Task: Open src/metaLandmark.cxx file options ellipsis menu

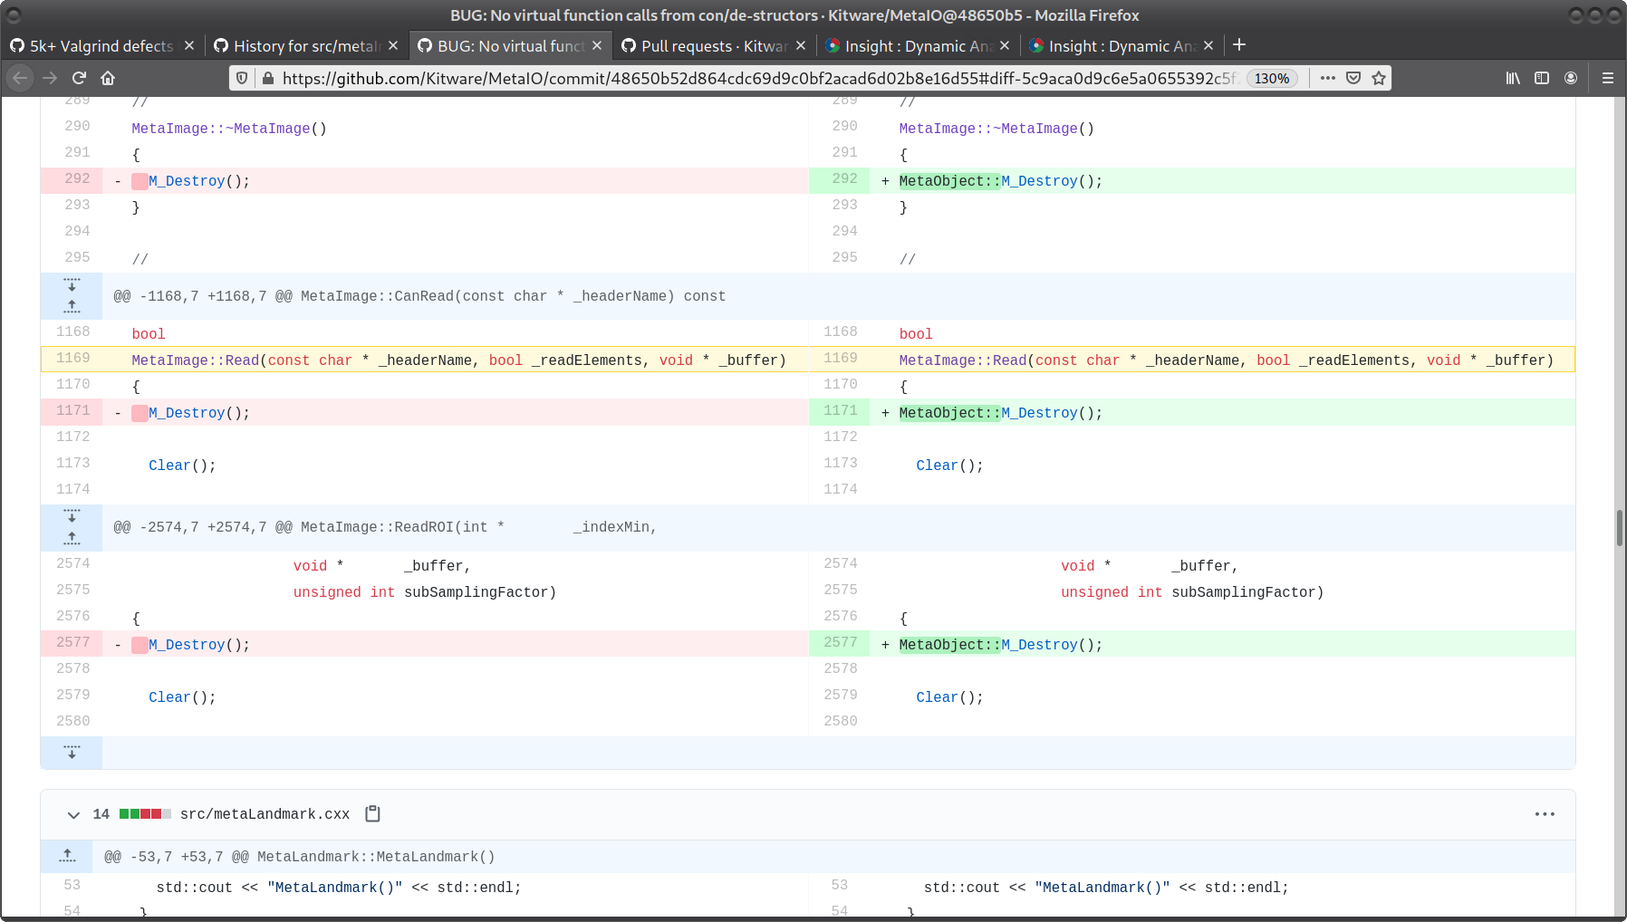Action: click(1545, 814)
